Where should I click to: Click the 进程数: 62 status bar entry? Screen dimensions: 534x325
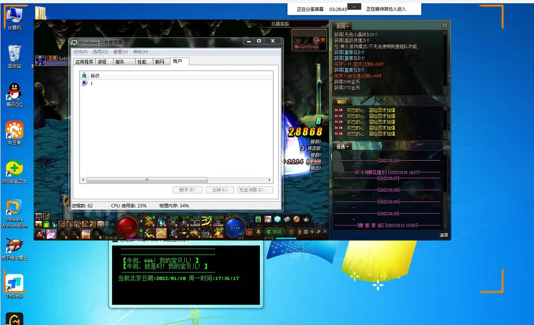(82, 206)
